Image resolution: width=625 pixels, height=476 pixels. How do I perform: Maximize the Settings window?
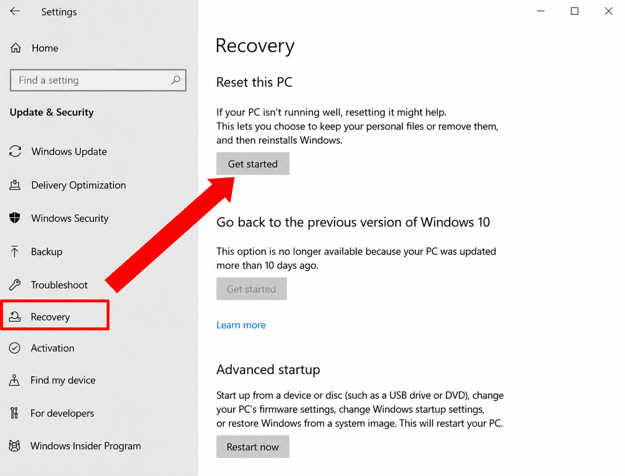point(575,11)
